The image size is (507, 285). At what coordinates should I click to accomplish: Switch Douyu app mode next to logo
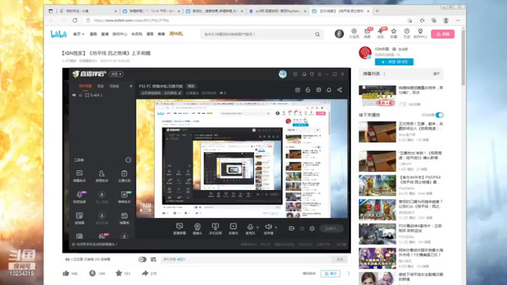click(x=116, y=74)
